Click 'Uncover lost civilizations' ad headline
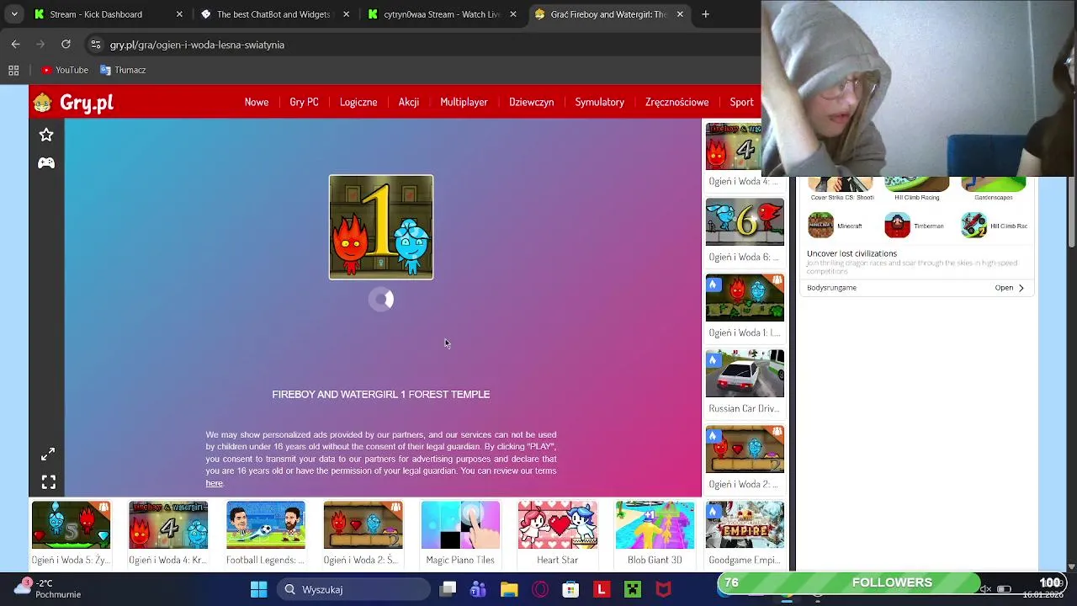Screen dimensions: 1077x606 (852, 253)
